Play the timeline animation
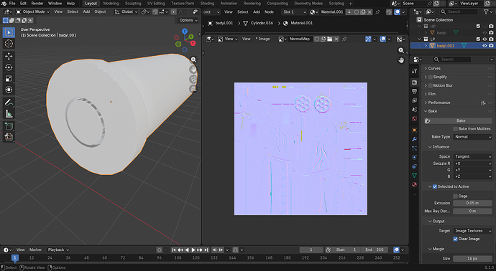Screen dimensions: 496x271 (193, 250)
